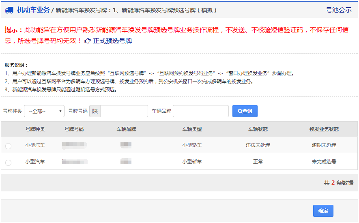Click the 违法未处理 vehicle status cell
Screen dimensions: 359x223
258,145
